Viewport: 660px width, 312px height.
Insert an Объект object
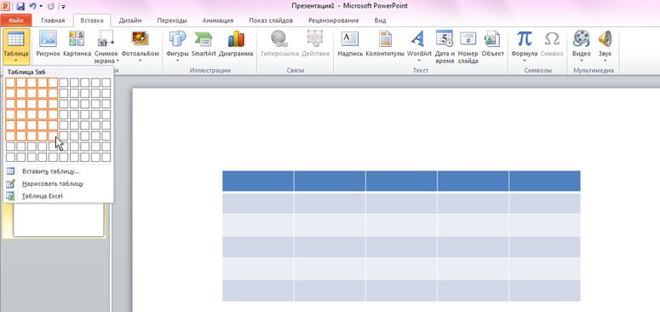tap(492, 43)
